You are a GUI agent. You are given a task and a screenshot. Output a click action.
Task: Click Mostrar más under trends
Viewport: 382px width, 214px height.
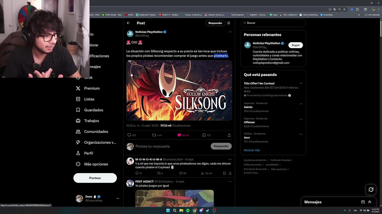point(252,150)
